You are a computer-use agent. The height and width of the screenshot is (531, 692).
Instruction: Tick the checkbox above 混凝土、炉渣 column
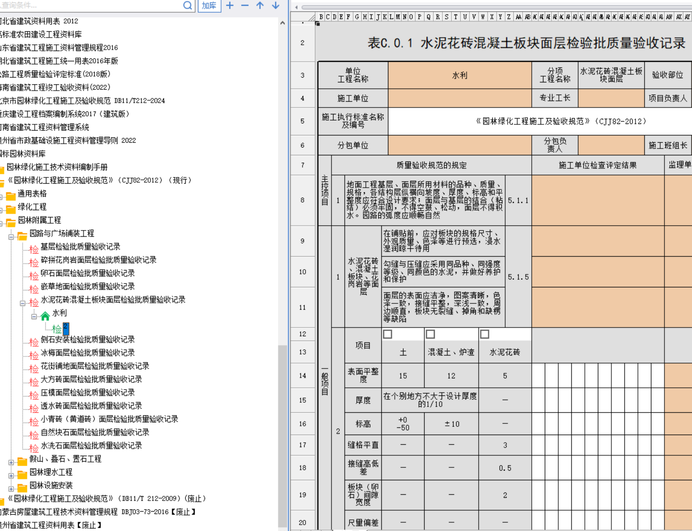(x=430, y=334)
